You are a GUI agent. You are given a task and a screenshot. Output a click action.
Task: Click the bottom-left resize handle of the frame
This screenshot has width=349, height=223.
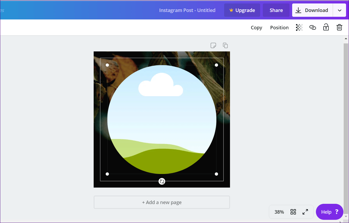tap(107, 174)
